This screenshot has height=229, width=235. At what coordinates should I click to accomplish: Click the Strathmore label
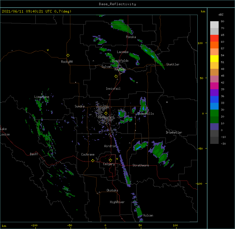coord(141,165)
